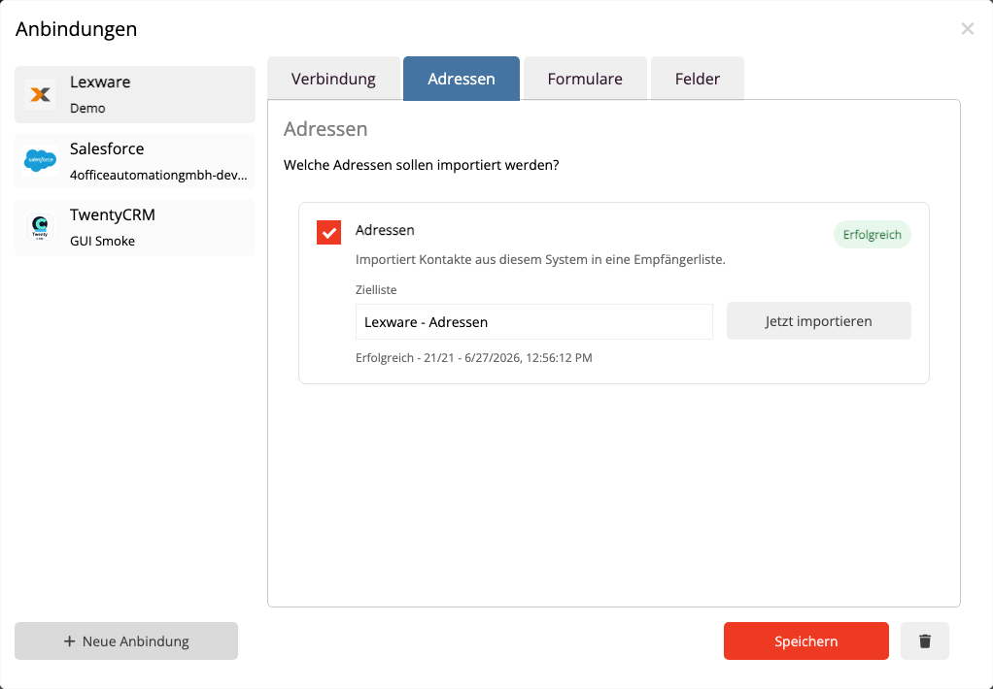The width and height of the screenshot is (993, 689).
Task: Click the Jetzt importieren button
Action: [818, 321]
